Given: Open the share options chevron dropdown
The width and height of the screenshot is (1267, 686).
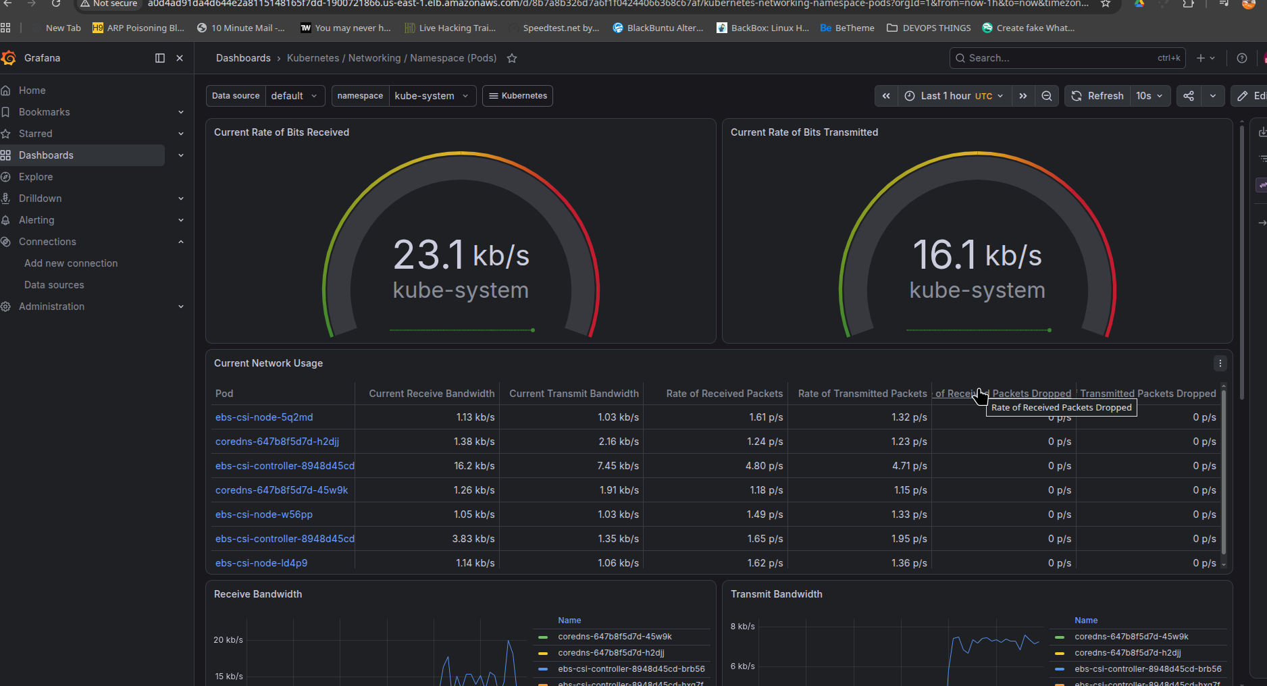Looking at the screenshot, I should pos(1213,96).
